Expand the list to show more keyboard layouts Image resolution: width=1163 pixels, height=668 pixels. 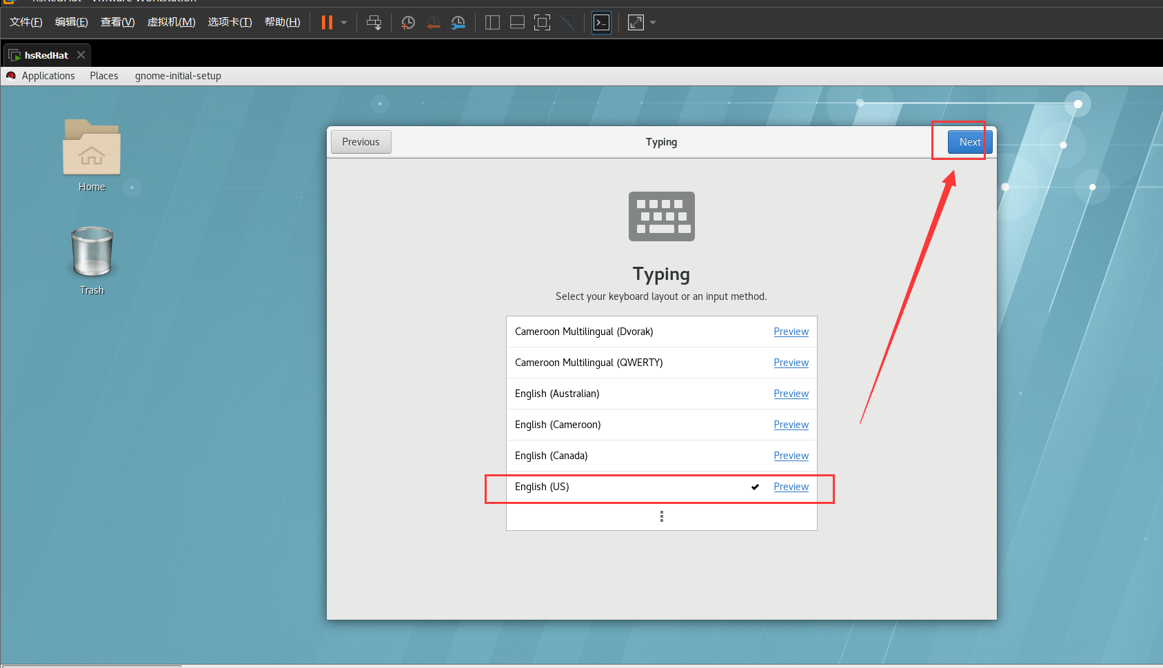point(661,516)
